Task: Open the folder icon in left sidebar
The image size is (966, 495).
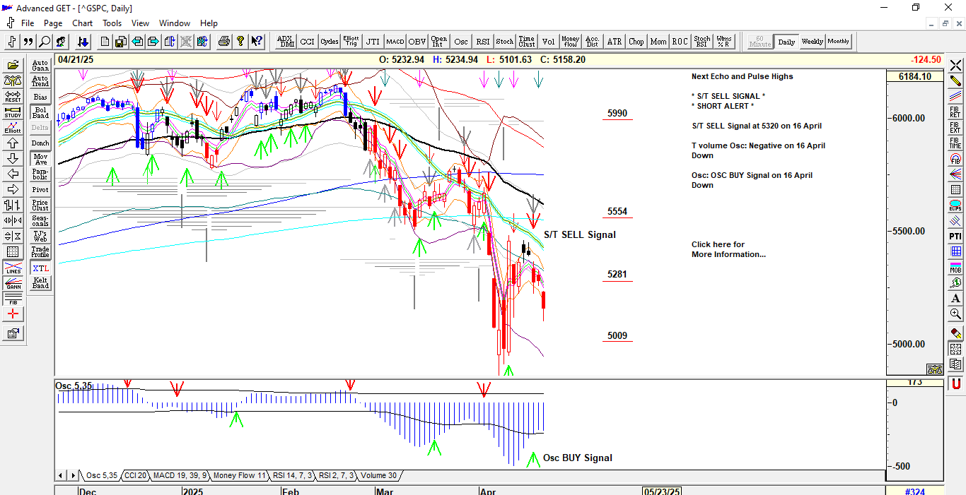Action: coord(13,65)
